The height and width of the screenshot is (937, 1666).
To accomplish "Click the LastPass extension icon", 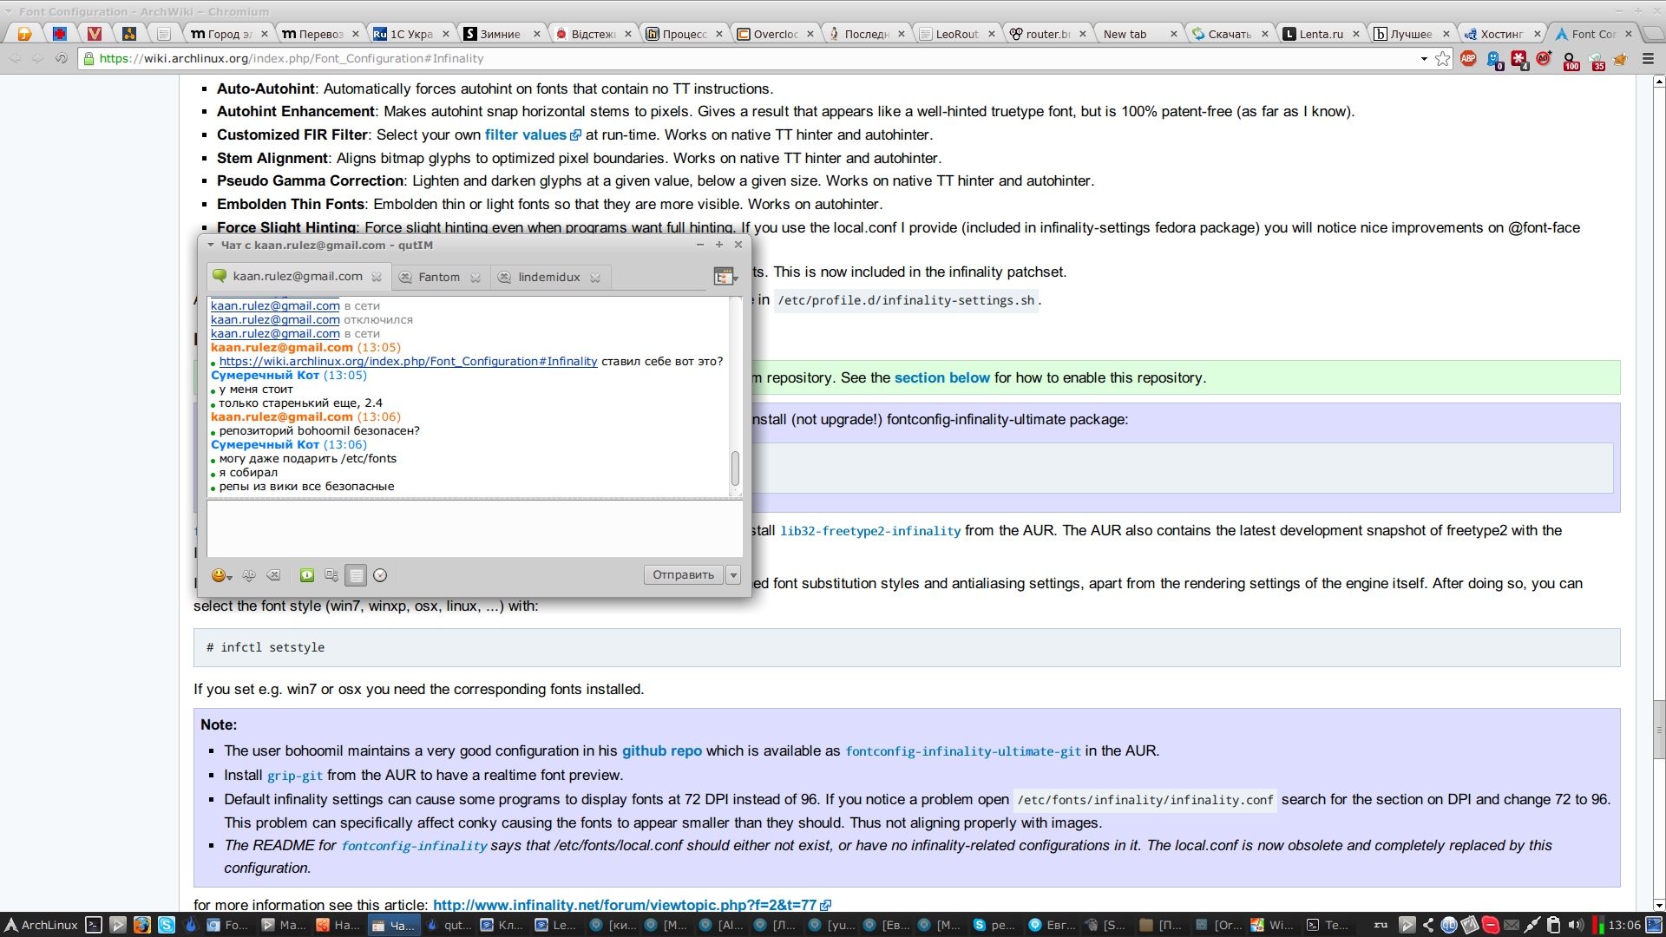I will coord(1518,59).
